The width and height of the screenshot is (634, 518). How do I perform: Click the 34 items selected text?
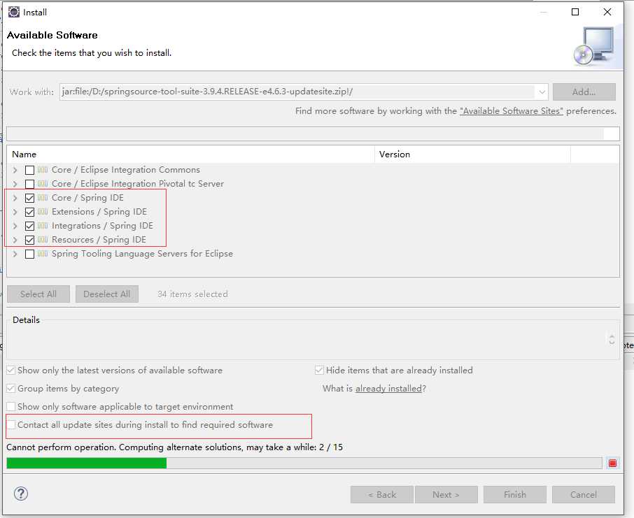192,294
